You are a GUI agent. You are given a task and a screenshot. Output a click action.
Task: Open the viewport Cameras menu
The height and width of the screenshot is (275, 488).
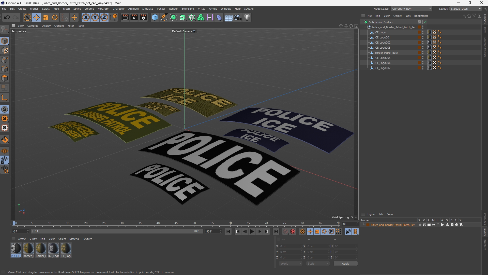[33, 26]
